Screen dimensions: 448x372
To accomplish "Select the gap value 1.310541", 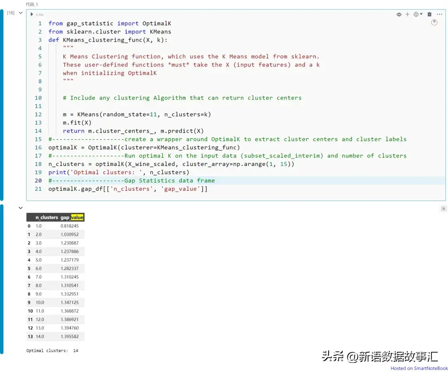I will point(69,285).
